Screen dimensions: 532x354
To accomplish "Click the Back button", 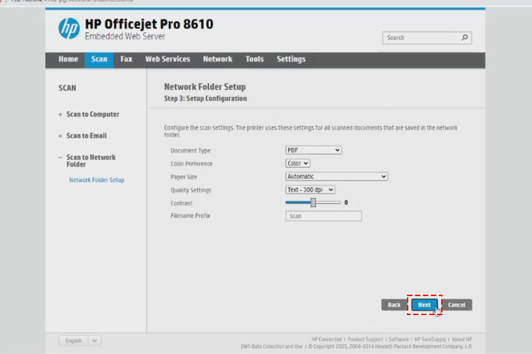I will pos(394,305).
